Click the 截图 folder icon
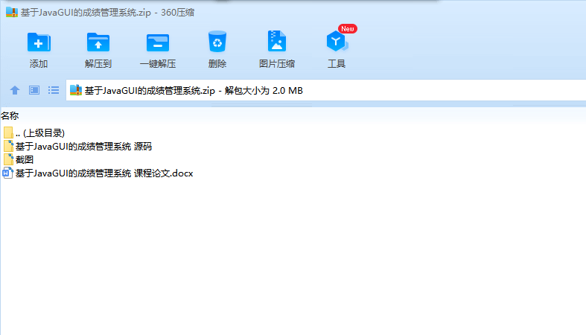This screenshot has height=335, width=586. tap(8, 159)
